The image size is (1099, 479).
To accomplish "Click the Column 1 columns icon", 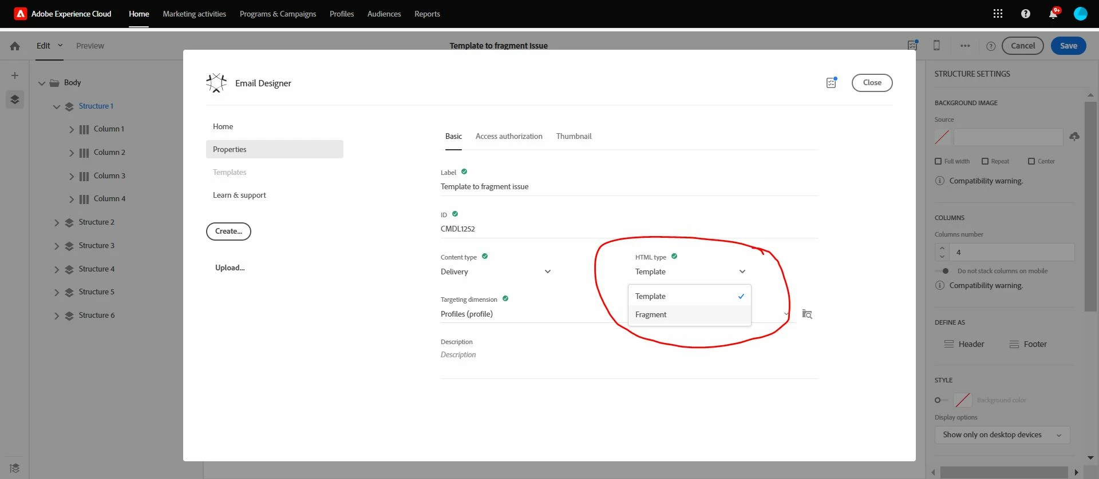I will (84, 129).
